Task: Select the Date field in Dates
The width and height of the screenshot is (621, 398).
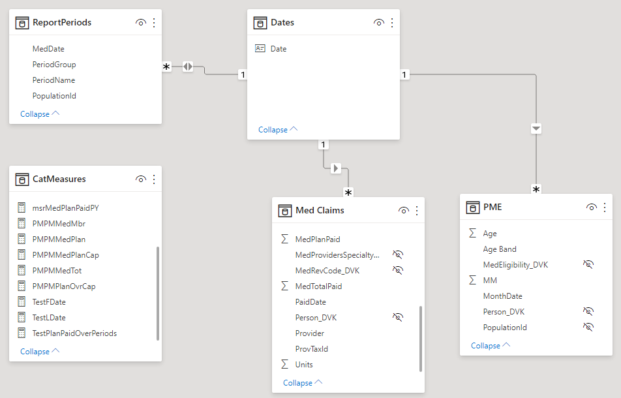Action: pos(279,49)
